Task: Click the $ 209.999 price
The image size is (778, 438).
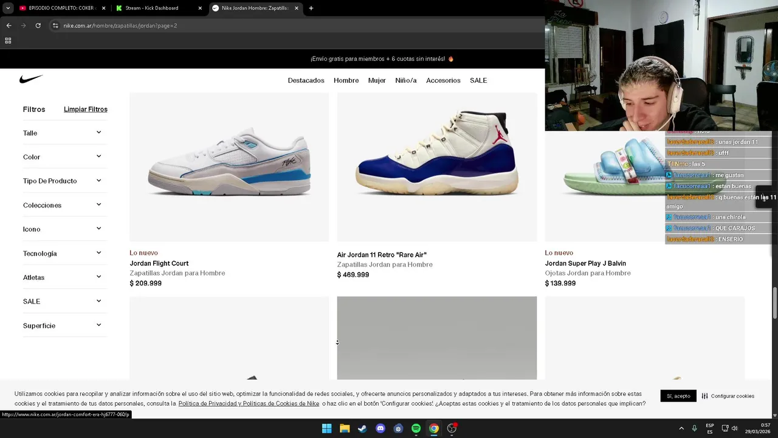Action: click(145, 283)
